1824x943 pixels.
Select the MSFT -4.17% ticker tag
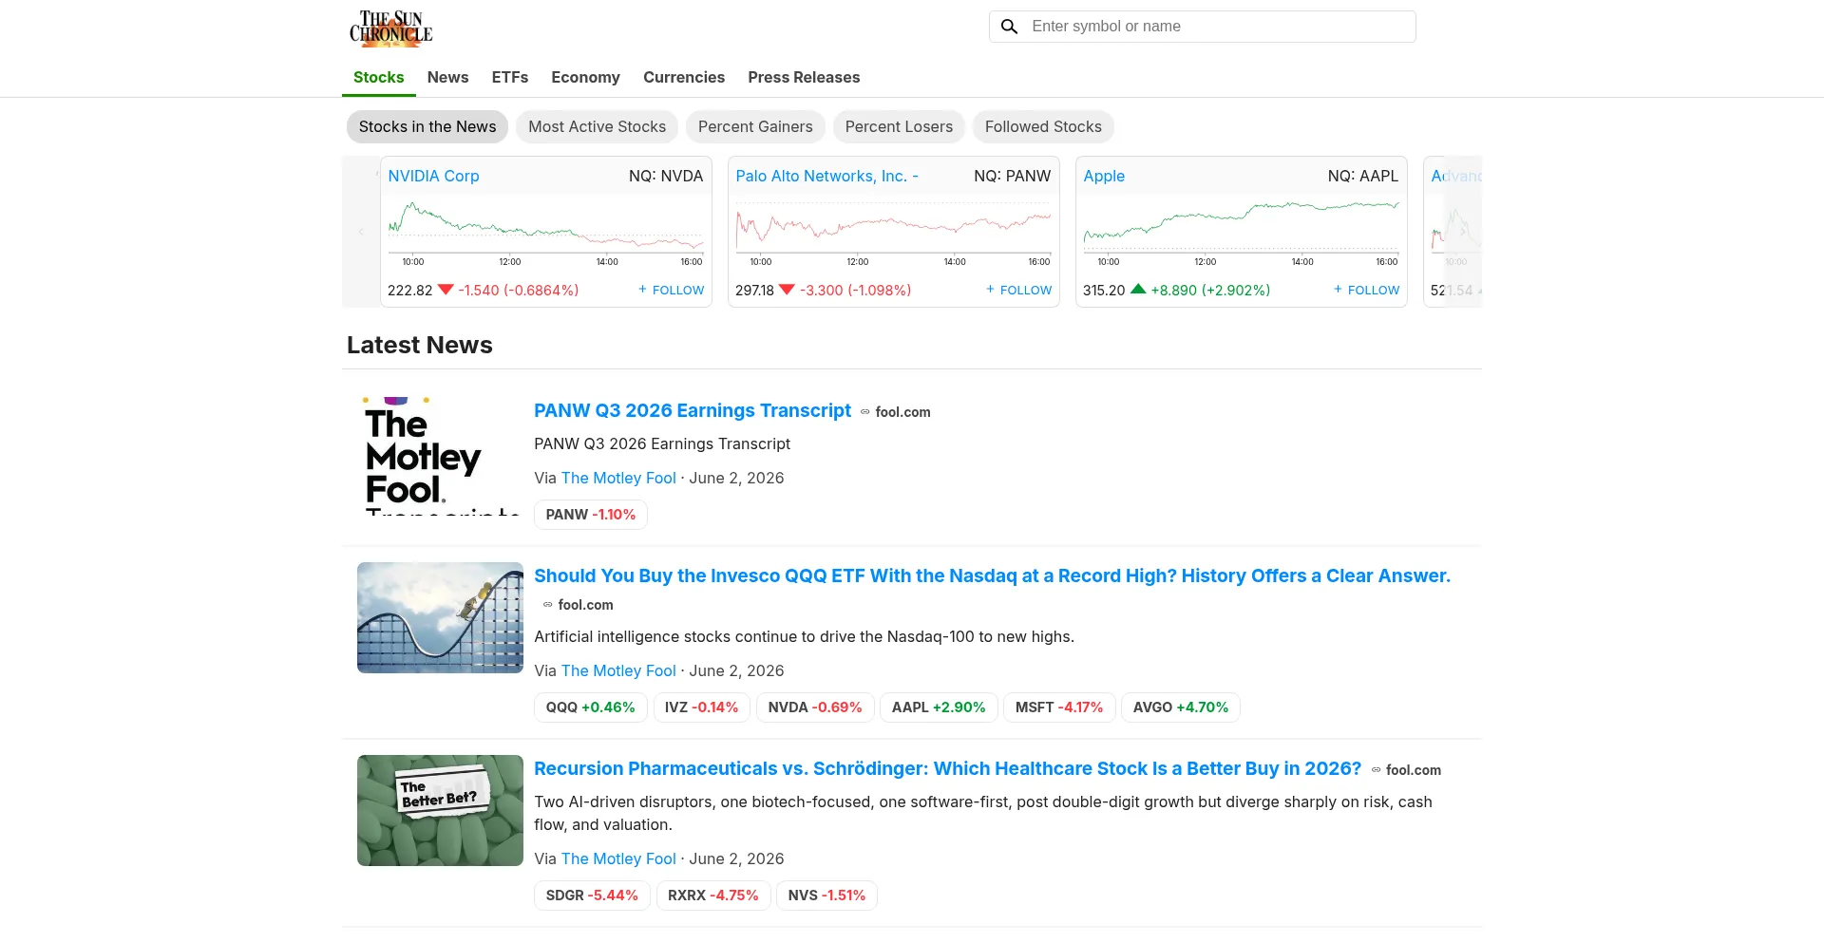point(1059,707)
